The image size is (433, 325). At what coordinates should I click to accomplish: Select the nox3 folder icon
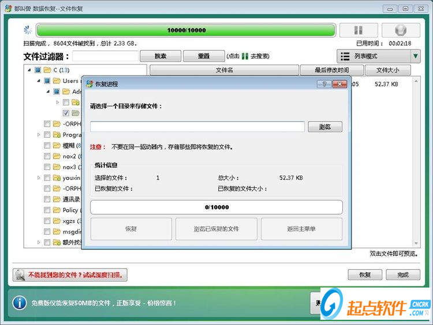point(57,167)
